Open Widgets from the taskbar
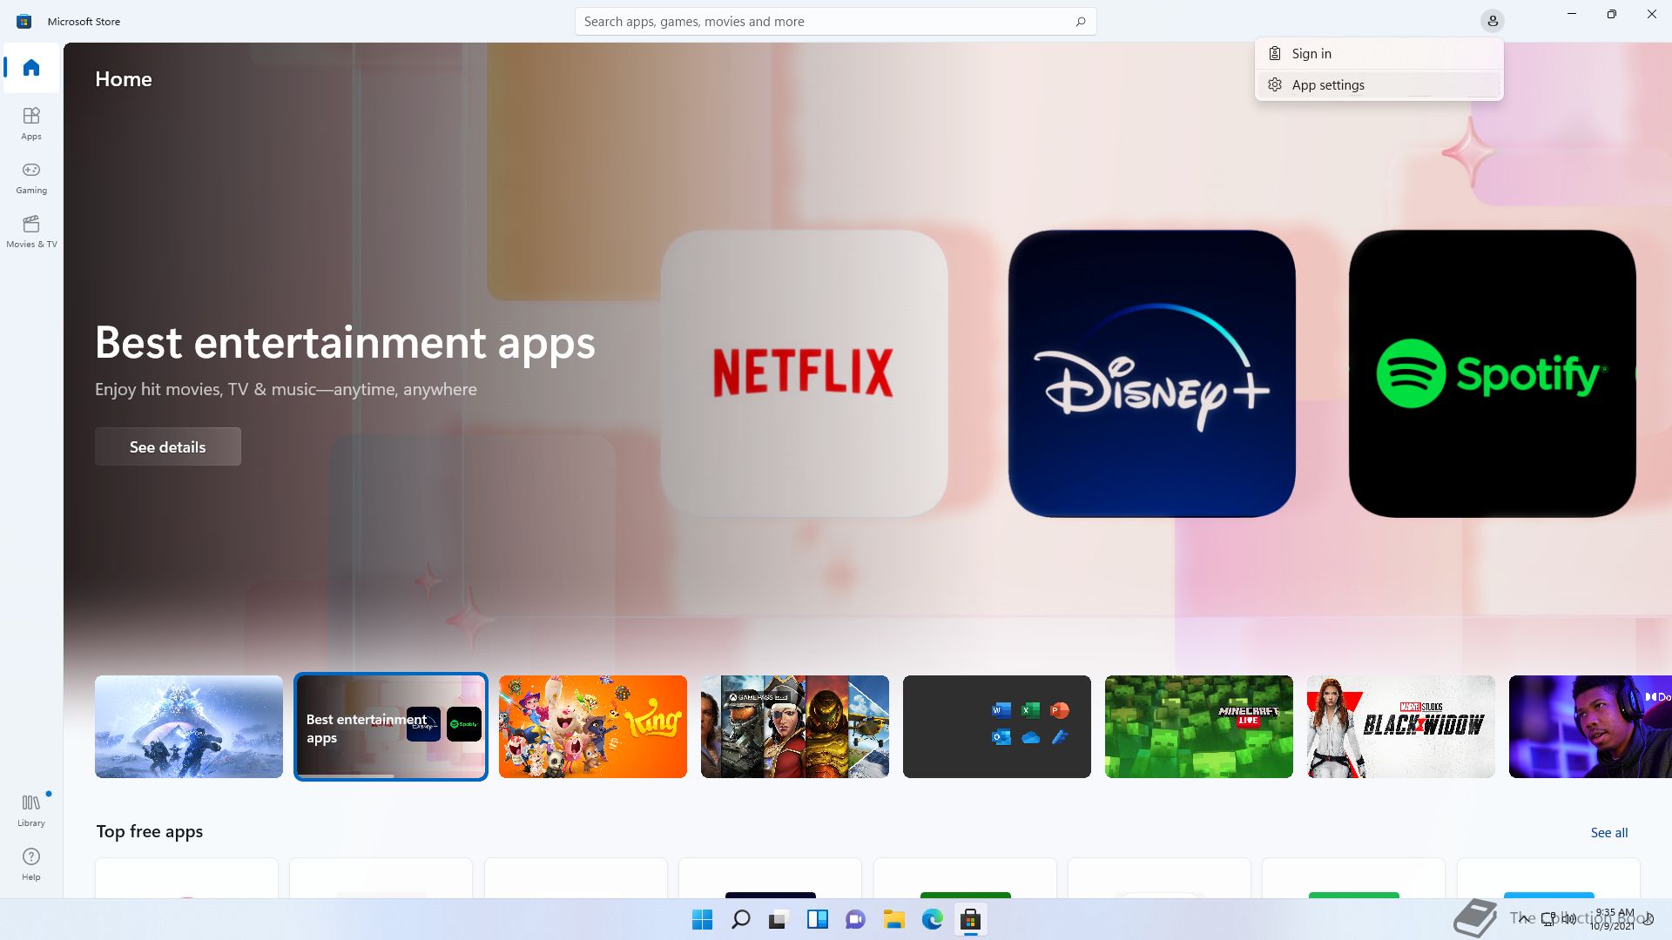Screen dimensions: 1672x940 [x=817, y=920]
